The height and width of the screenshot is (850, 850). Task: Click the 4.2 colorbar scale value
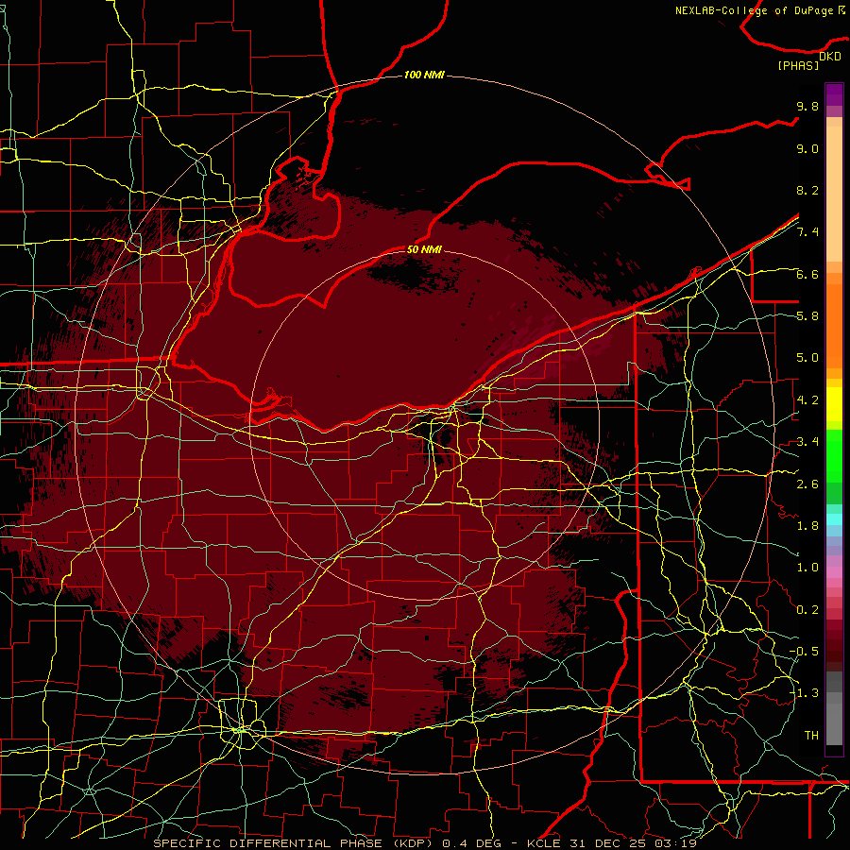click(807, 400)
